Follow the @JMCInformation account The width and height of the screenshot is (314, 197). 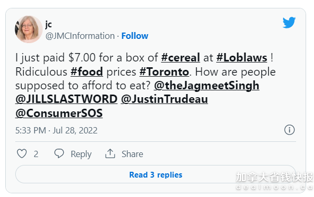[135, 36]
